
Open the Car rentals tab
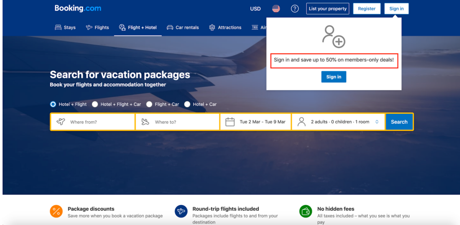182,27
